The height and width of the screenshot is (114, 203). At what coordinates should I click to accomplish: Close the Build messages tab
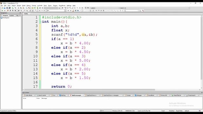pos(83,95)
